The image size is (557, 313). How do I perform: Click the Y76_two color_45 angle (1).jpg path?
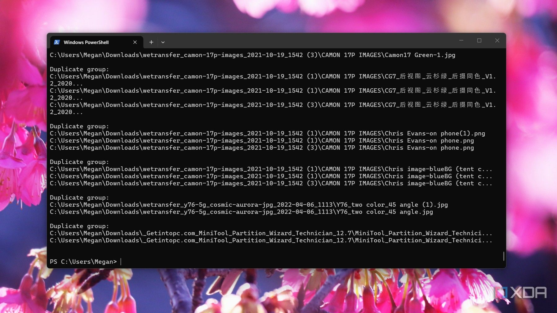(249, 205)
